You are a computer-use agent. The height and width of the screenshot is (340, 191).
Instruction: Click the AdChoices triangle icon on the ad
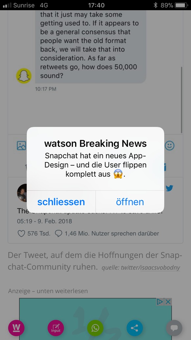(160, 302)
